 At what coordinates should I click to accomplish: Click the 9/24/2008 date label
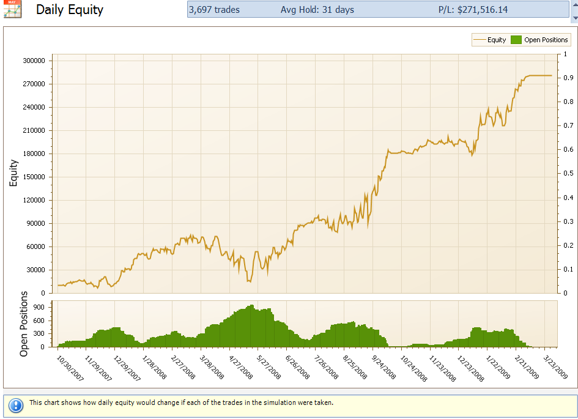pos(384,368)
